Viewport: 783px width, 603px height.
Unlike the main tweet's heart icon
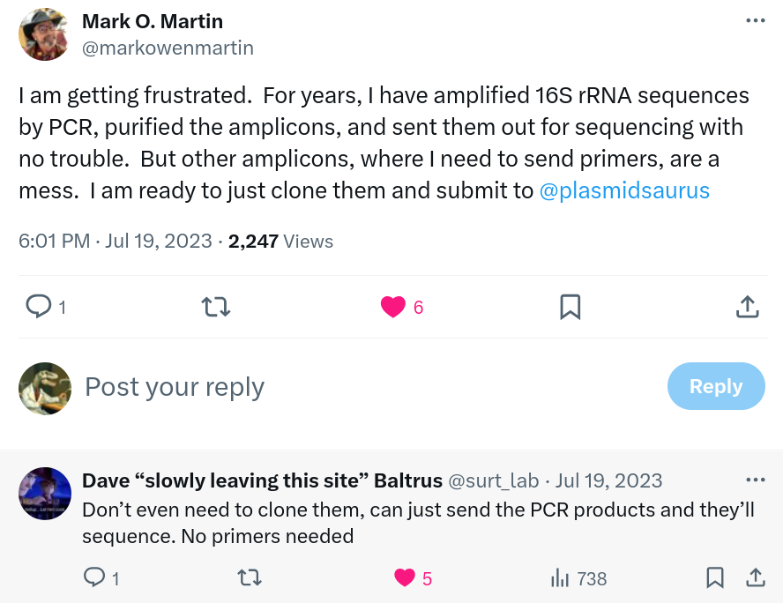393,307
